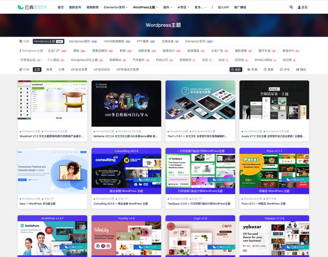Select the 全部 price filter

pos(37,69)
